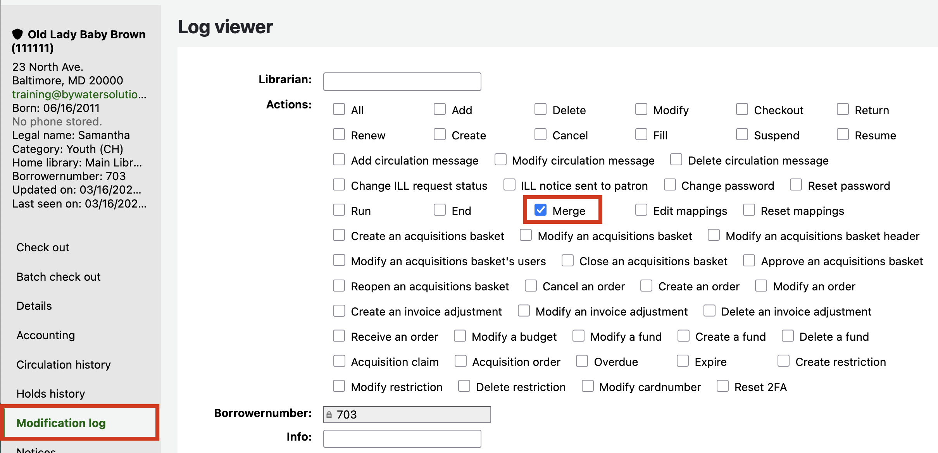Tick the Reset 2FA checkbox
The width and height of the screenshot is (938, 453).
tap(723, 386)
